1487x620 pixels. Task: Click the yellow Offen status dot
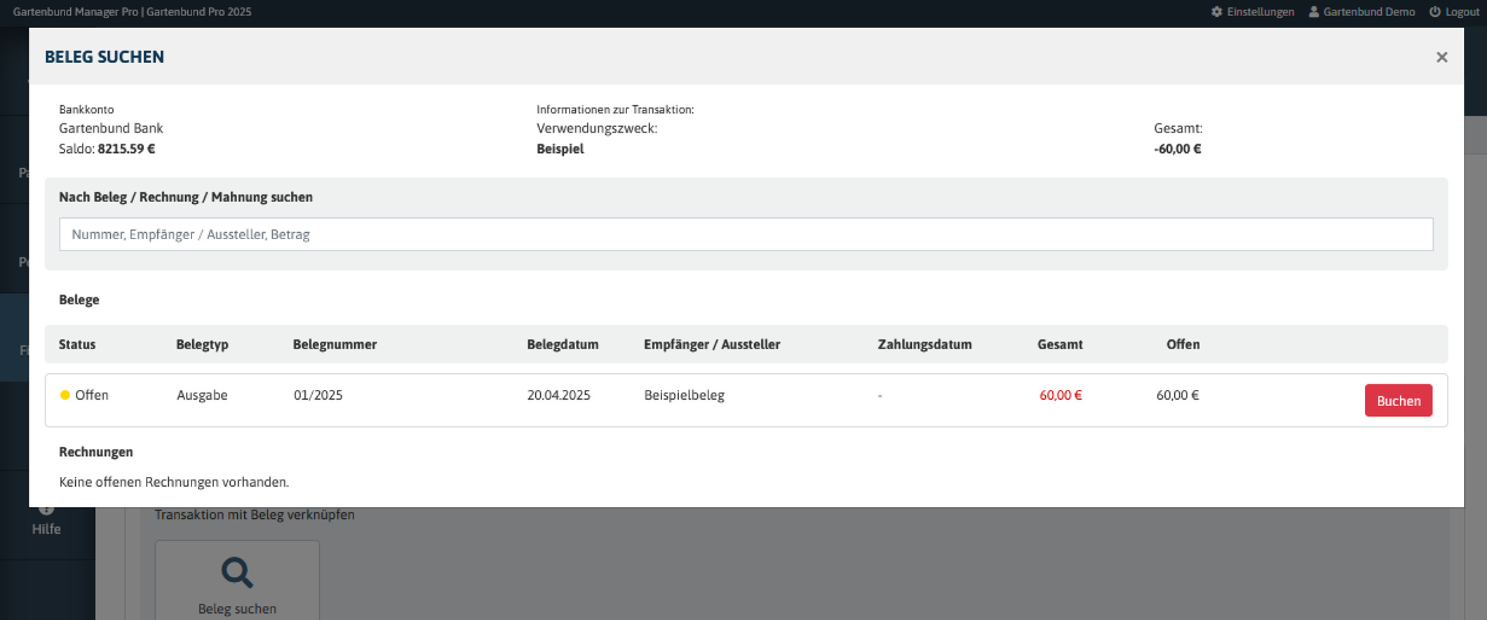[65, 395]
